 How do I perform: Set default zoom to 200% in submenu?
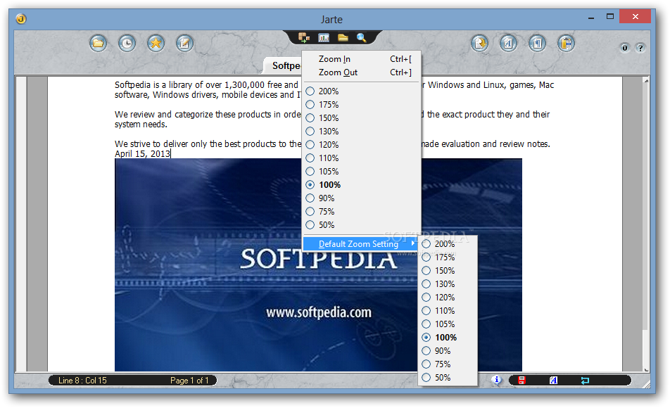point(448,244)
